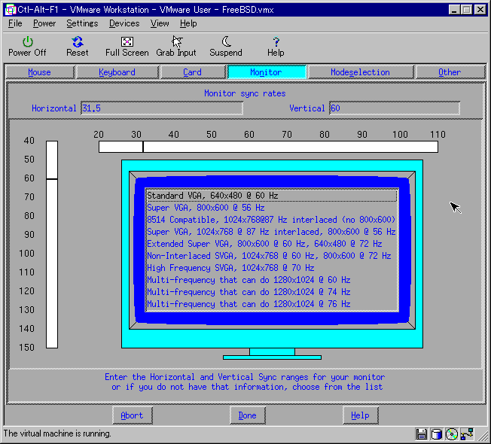Select Multi-frequency 1280x1024 @ 60 Hz
The image size is (491, 444).
[272, 280]
